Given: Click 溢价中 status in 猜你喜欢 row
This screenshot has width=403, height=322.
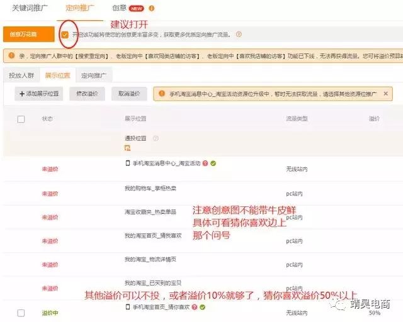Looking at the screenshot, I should pos(50,313).
